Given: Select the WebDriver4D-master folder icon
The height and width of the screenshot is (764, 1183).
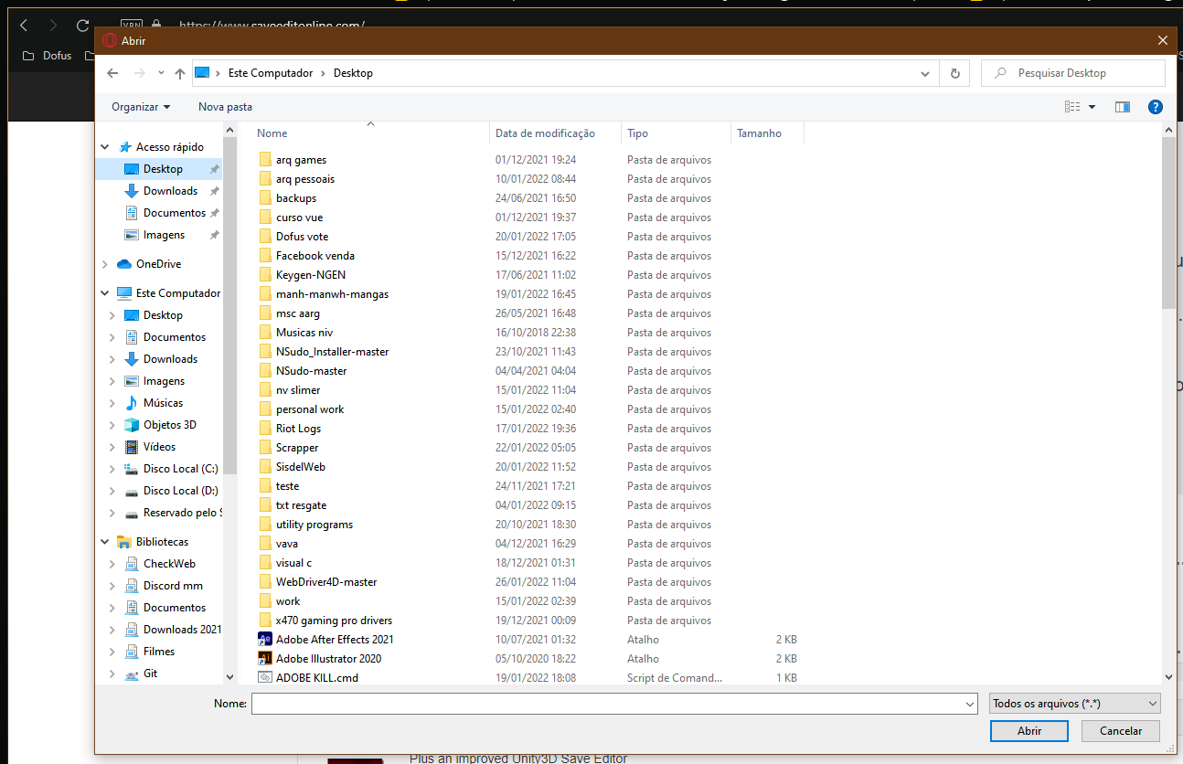Looking at the screenshot, I should tap(265, 582).
